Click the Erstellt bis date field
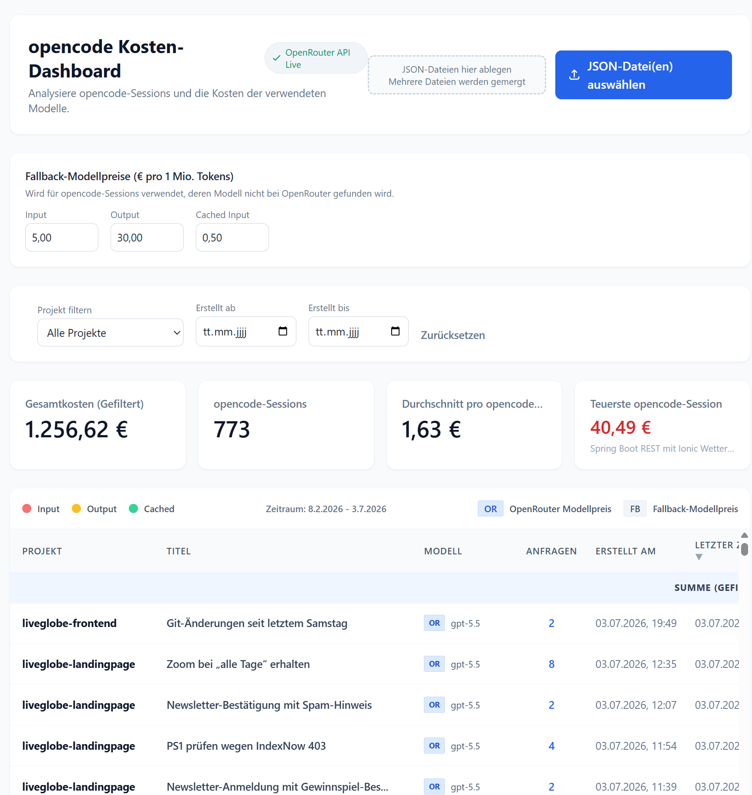Viewport: 752px width, 795px height. pyautogui.click(x=358, y=331)
